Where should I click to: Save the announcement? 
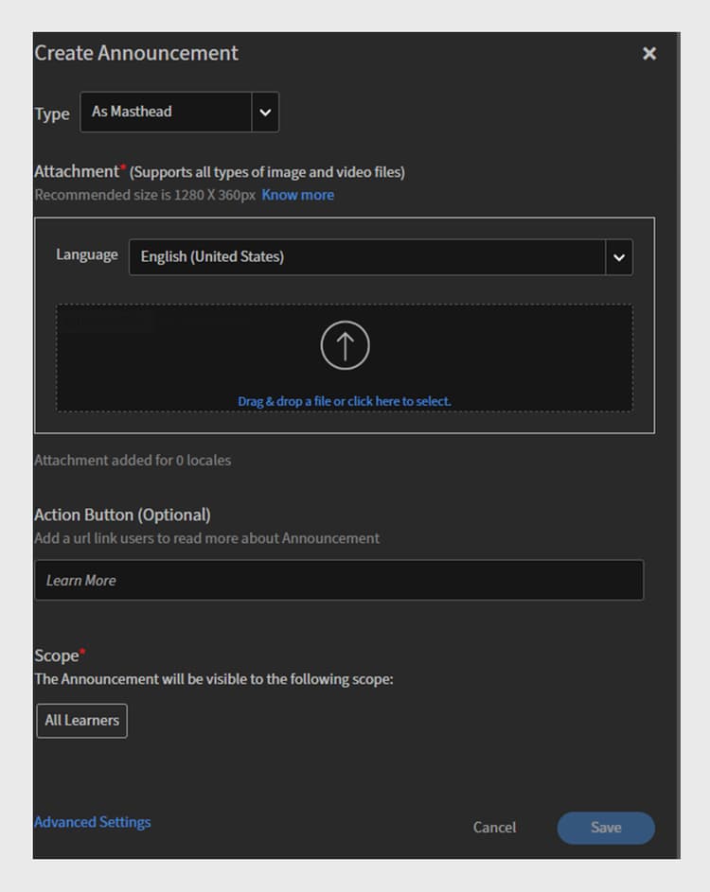(606, 828)
